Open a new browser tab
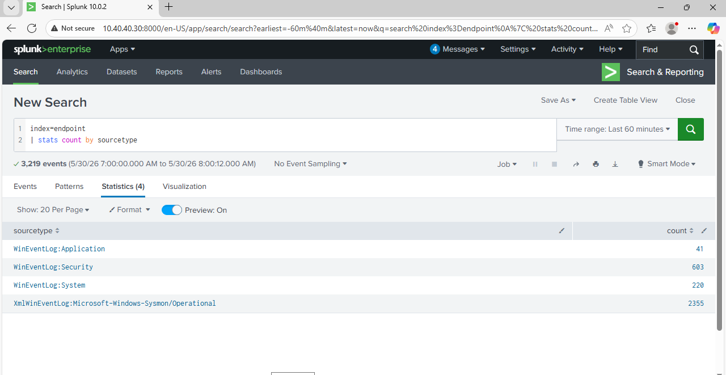726x375 pixels. (168, 7)
